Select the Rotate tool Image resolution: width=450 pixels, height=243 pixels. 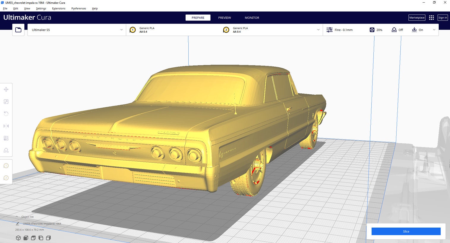tap(6, 114)
